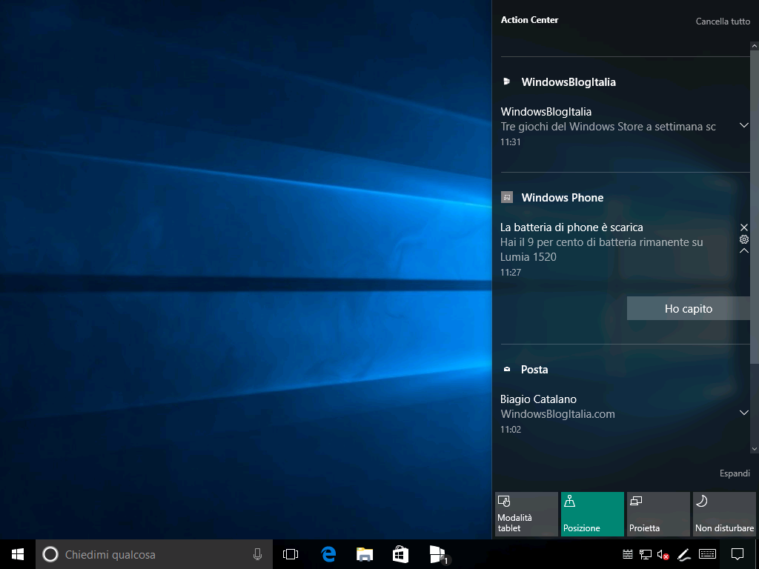This screenshot has width=759, height=569.
Task: Click the WindowsBlogItalia.com mail subject text
Action: (557, 414)
